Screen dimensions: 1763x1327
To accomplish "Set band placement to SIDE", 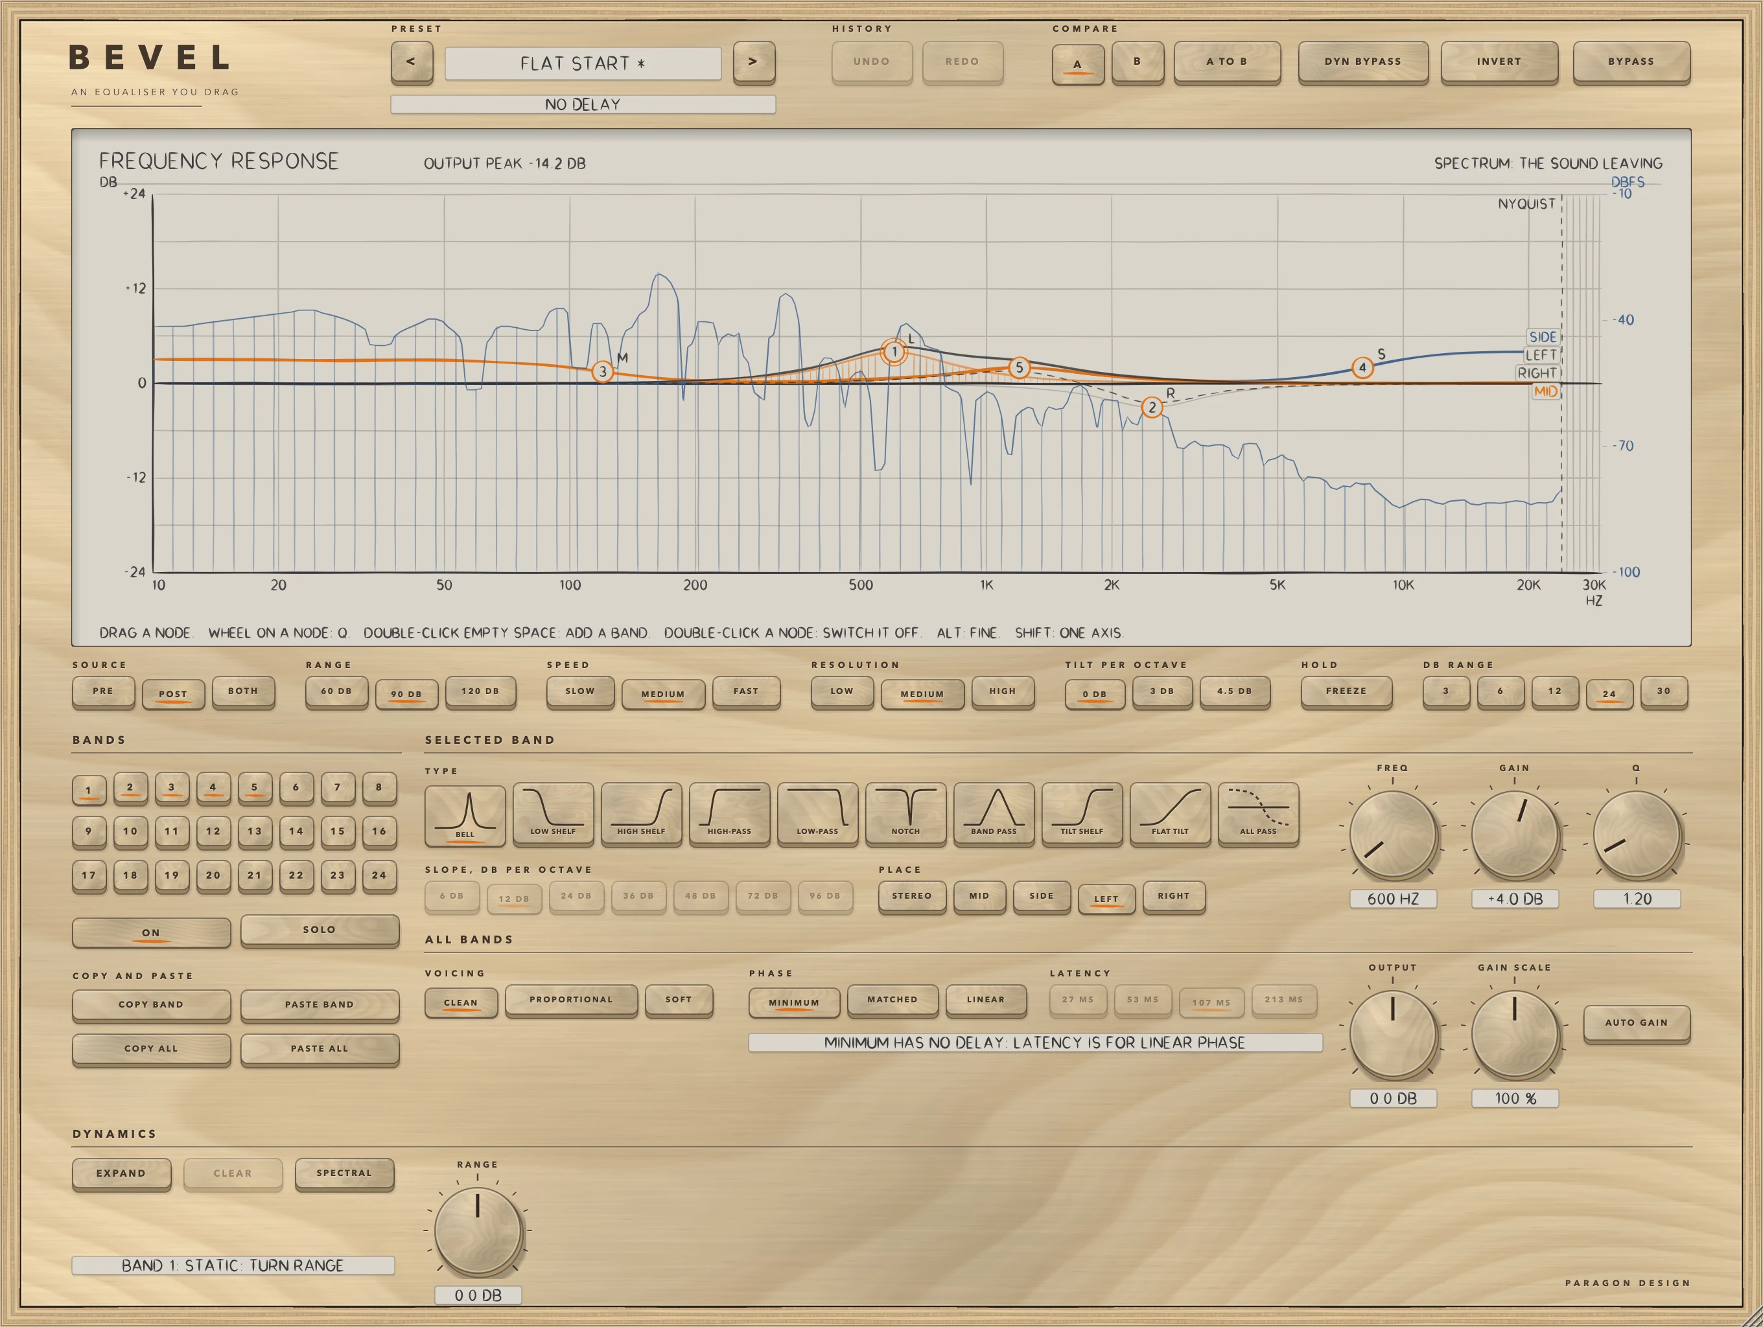I will (1042, 896).
